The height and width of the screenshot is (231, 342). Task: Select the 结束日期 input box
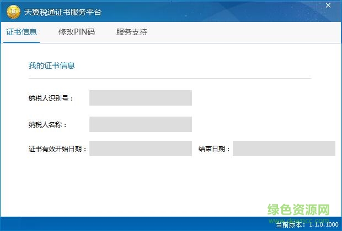[284, 148]
